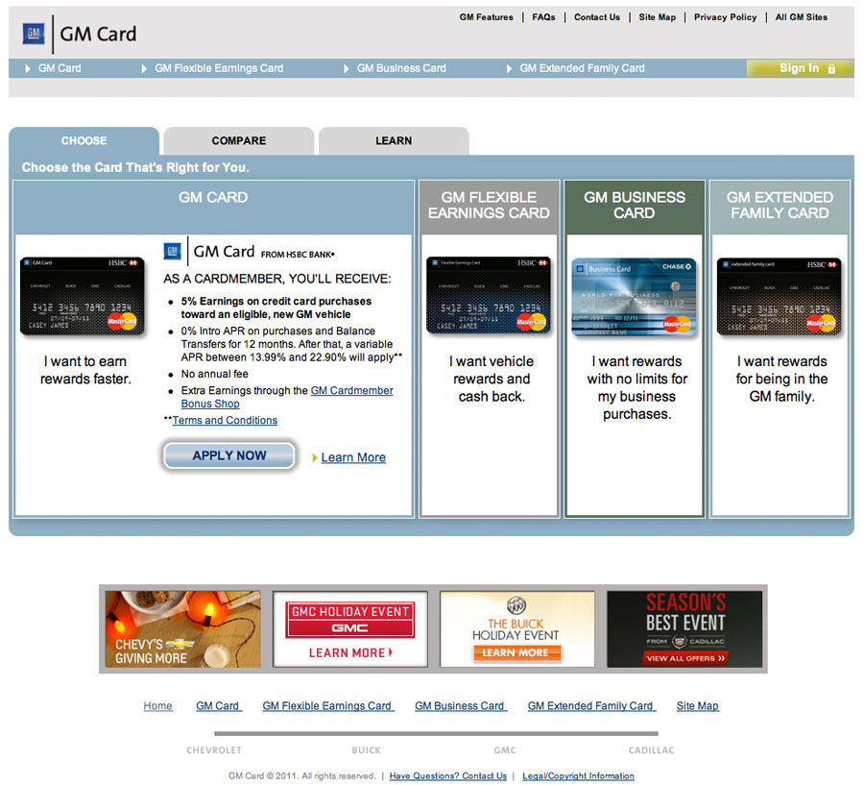Click the LEARN MORE button in the Buick banner
The image size is (864, 785).
tap(516, 653)
